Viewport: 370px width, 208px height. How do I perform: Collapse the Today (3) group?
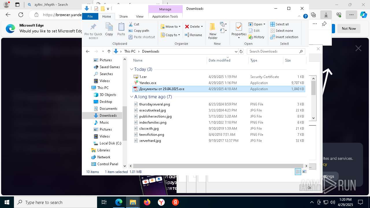click(x=132, y=69)
